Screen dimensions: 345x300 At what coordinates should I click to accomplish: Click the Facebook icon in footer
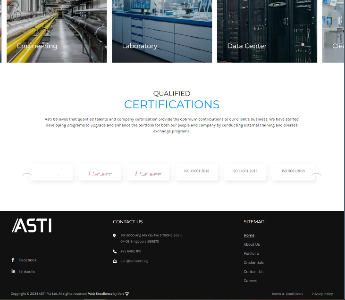pos(13,260)
